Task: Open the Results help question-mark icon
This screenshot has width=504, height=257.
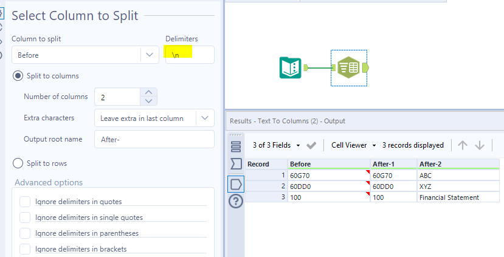Action: (236, 202)
